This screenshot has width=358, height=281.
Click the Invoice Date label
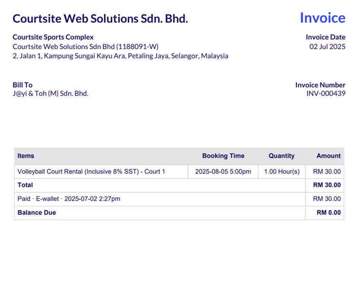pos(325,37)
